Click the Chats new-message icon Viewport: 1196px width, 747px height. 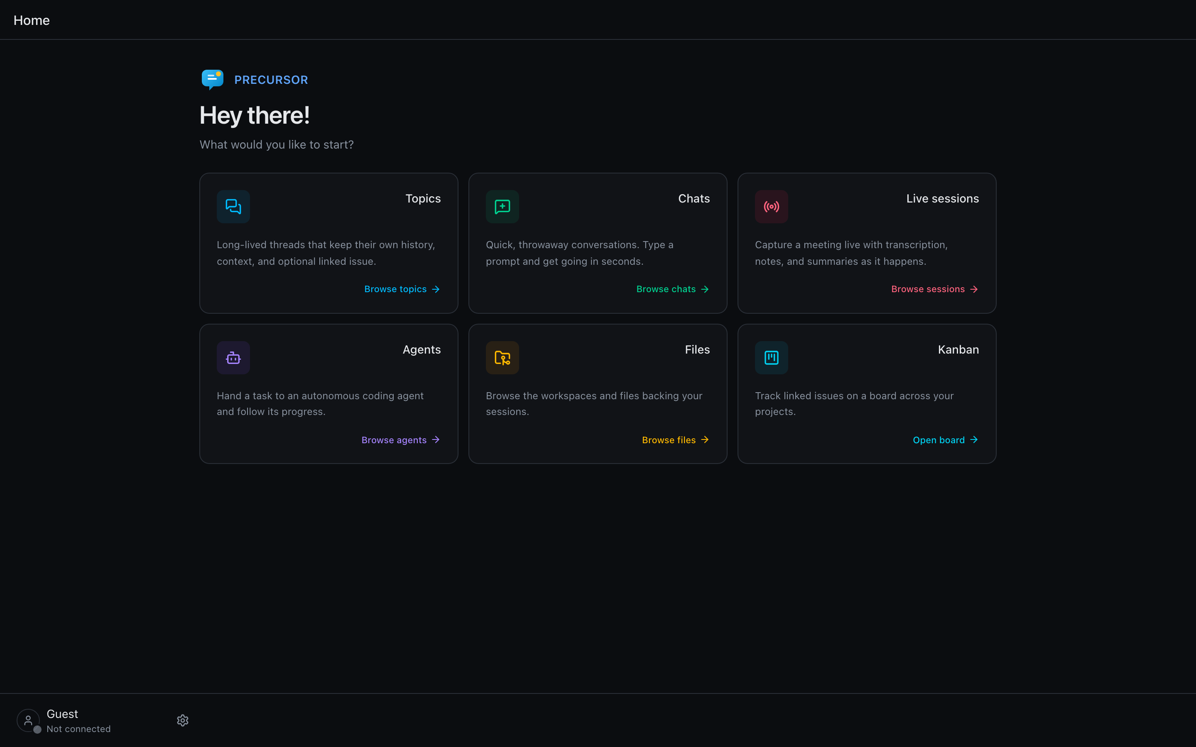tap(502, 207)
